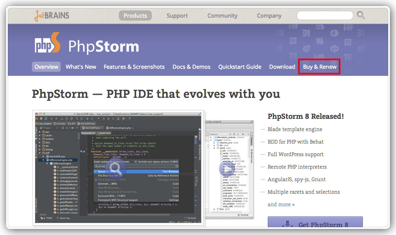This screenshot has height=235, width=396.
Task: Switch to Docs & Demos tab
Action: coord(192,67)
